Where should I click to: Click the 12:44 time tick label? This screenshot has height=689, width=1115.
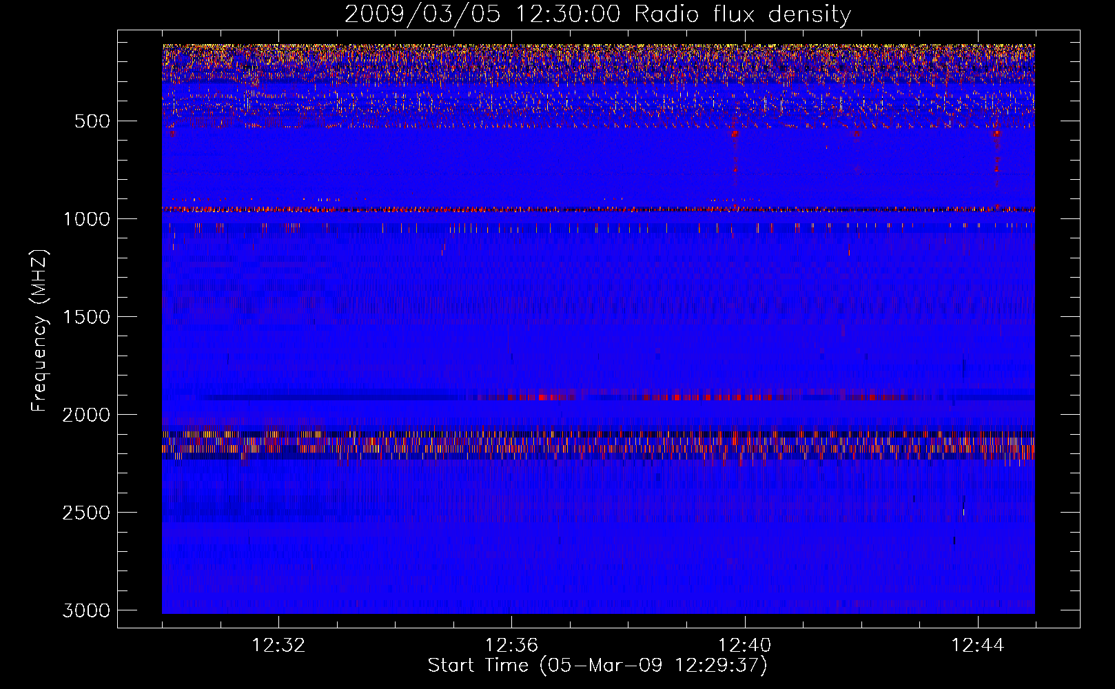978,646
